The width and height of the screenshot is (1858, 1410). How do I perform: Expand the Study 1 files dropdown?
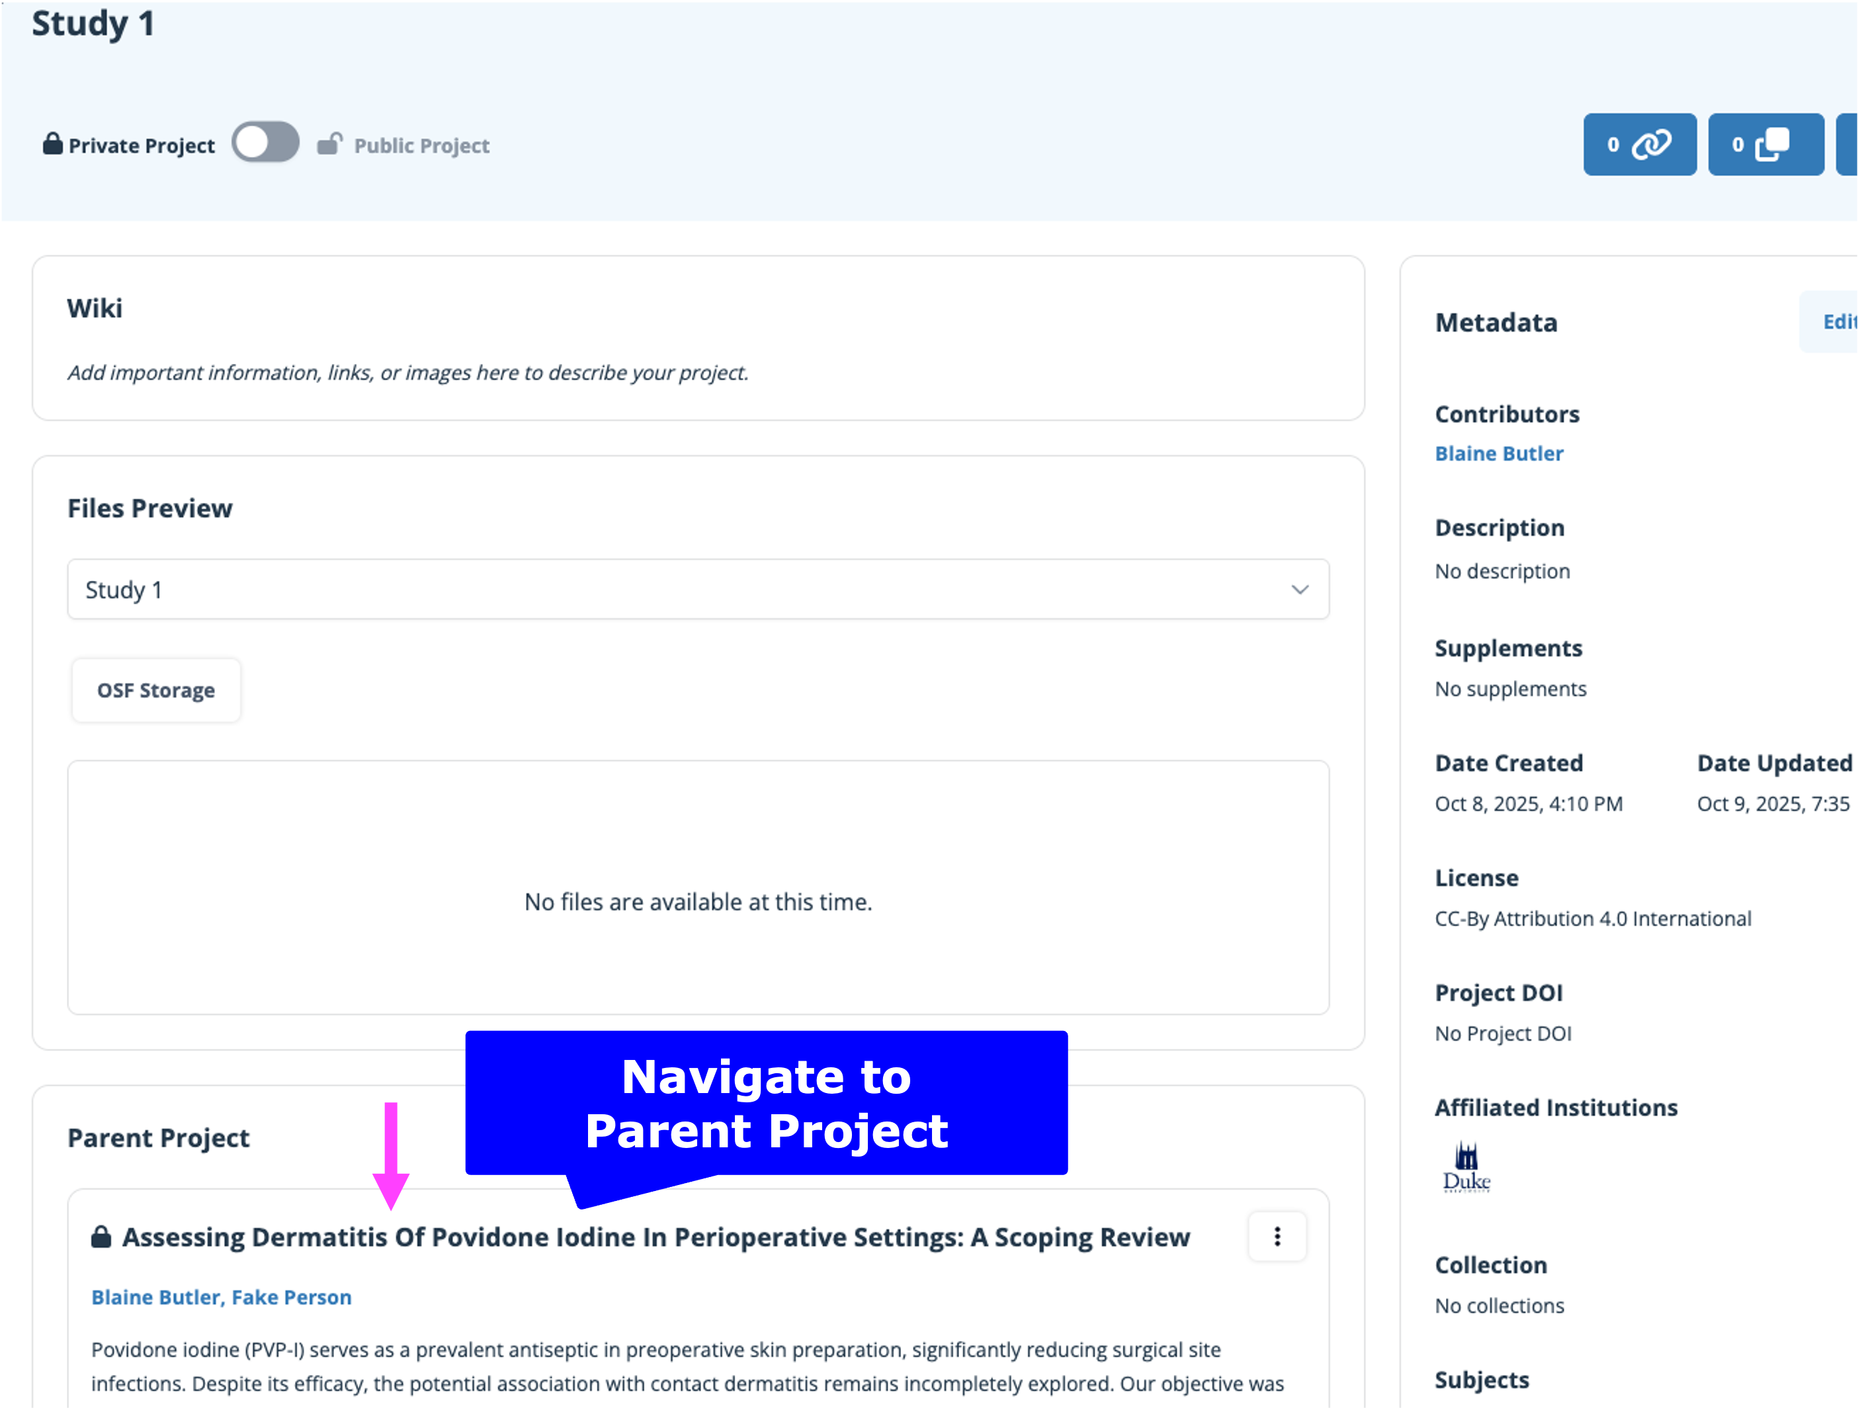697,590
